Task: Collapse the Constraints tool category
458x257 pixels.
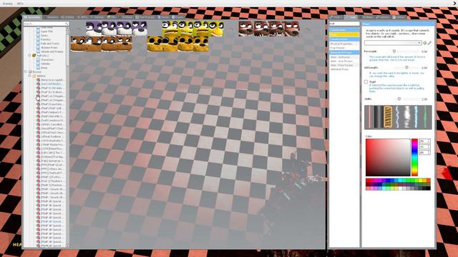Action: click(344, 30)
